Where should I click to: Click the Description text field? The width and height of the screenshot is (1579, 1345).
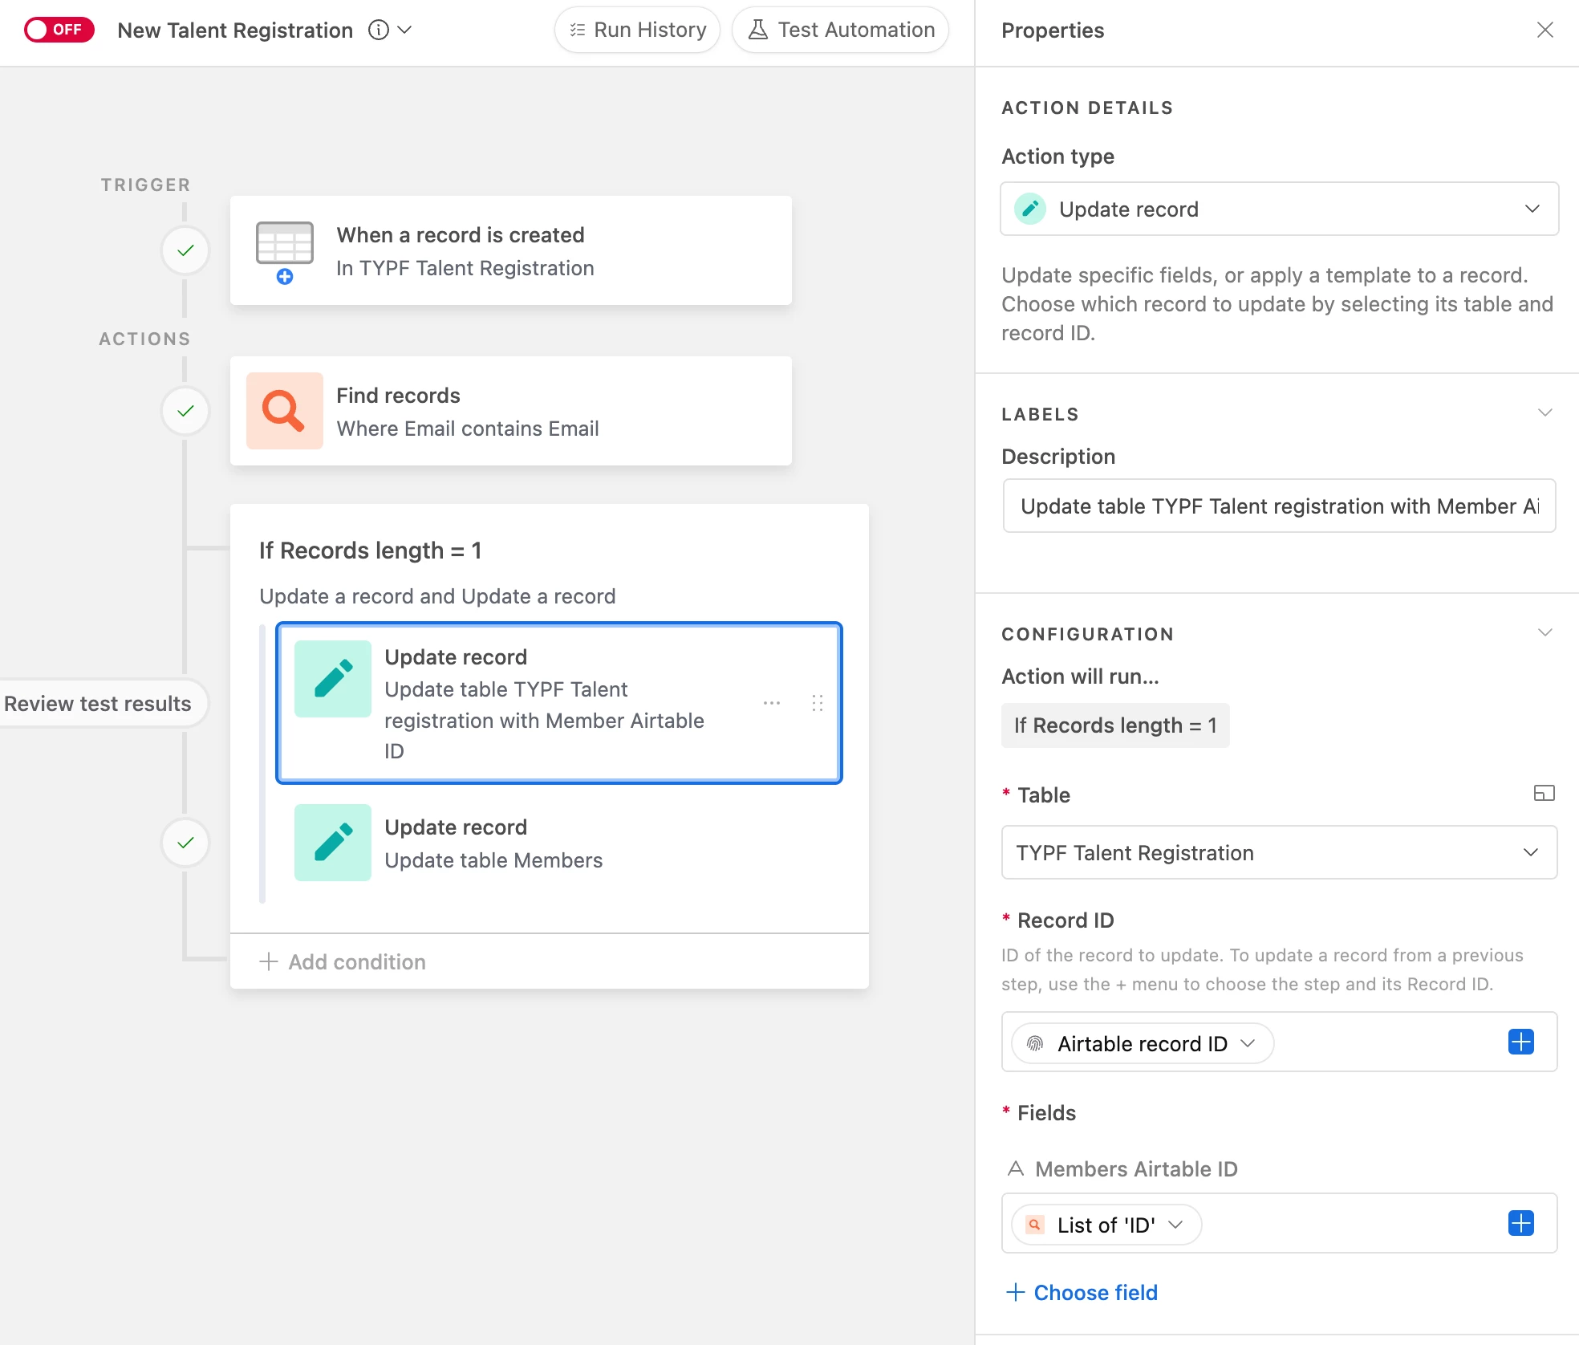[x=1279, y=506]
